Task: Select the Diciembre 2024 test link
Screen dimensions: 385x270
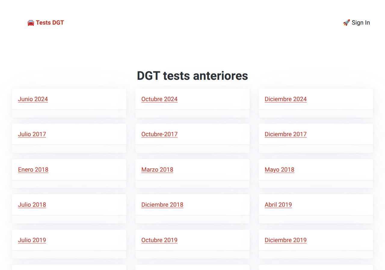Action: (285, 99)
